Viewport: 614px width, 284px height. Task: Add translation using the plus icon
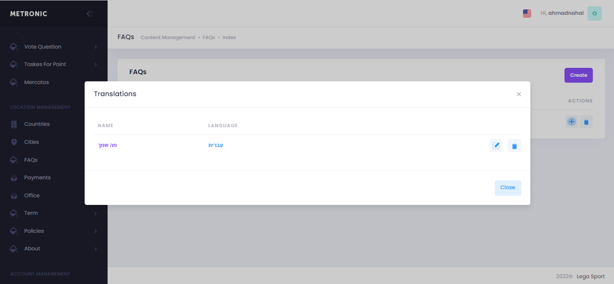tap(571, 122)
